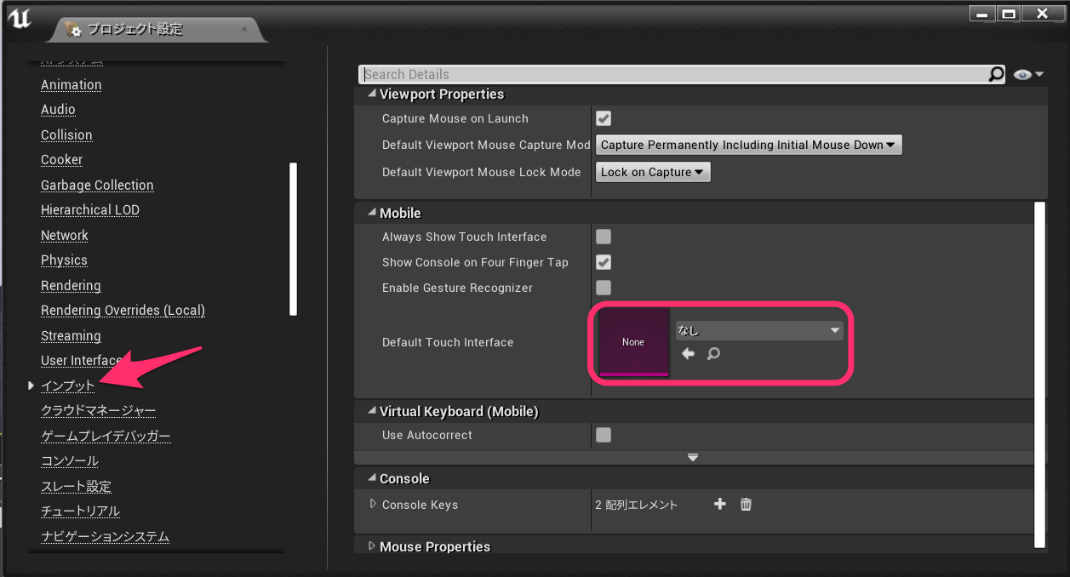Open Collision settings category
Screen dimensions: 1070x577
(x=66, y=134)
